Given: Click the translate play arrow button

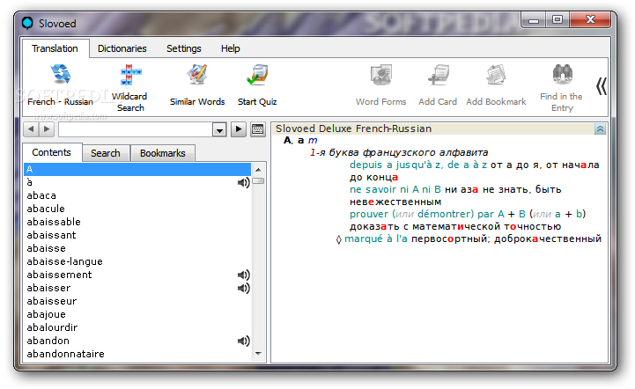Looking at the screenshot, I should [x=239, y=129].
